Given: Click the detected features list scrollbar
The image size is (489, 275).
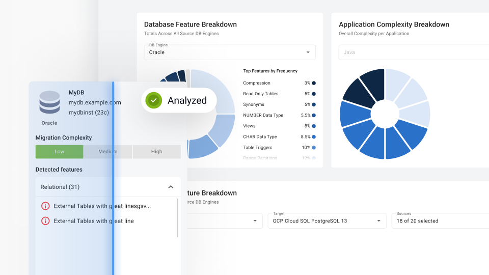Looking at the screenshot, I should pyautogui.click(x=178, y=217).
